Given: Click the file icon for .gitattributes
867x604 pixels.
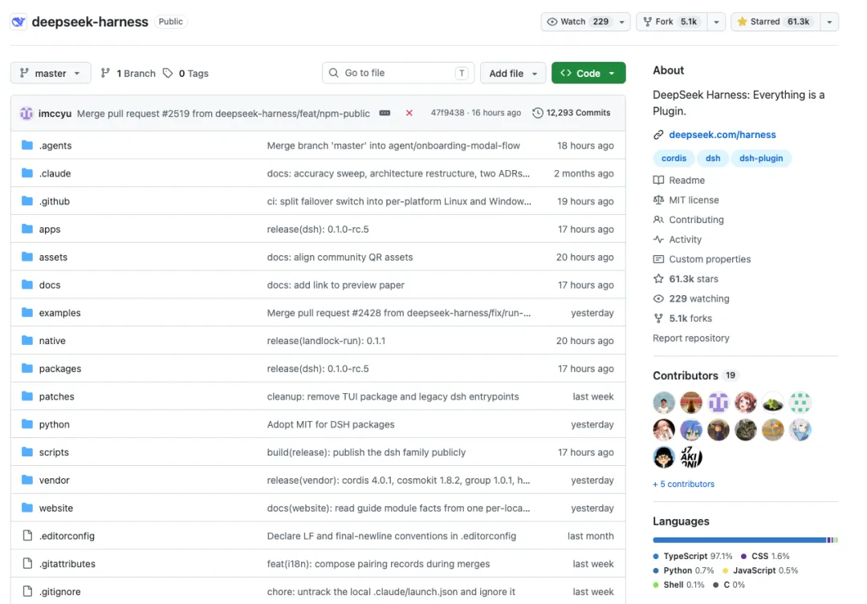Looking at the screenshot, I should coord(27,563).
